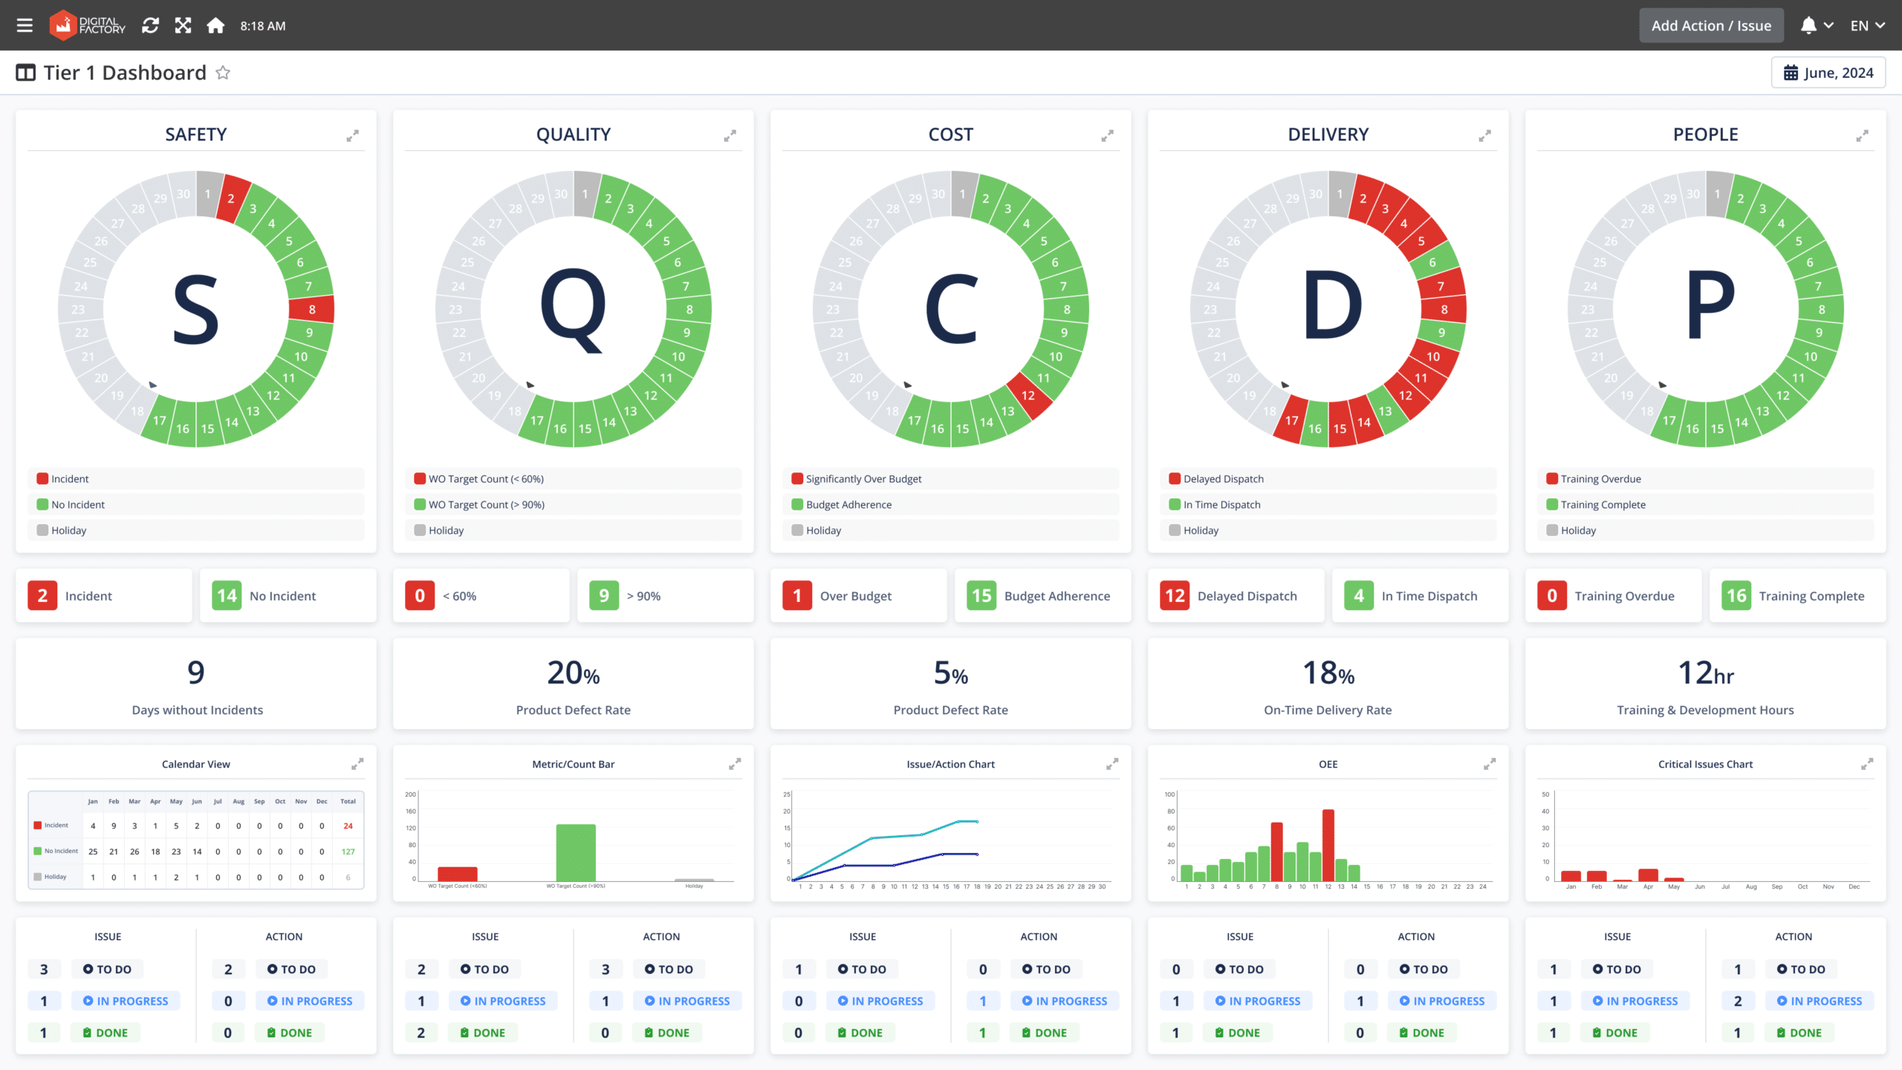
Task: Filter Cost actions by DONE
Action: (1044, 1033)
